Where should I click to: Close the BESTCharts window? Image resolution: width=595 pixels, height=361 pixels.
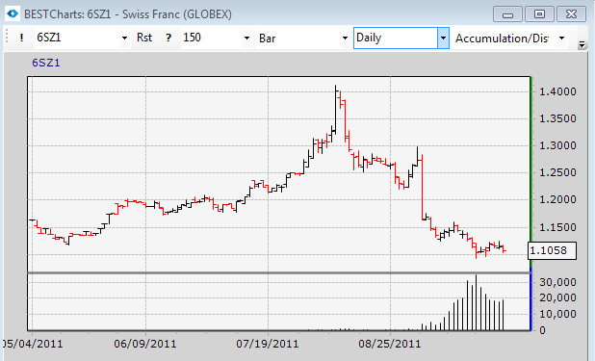click(571, 14)
